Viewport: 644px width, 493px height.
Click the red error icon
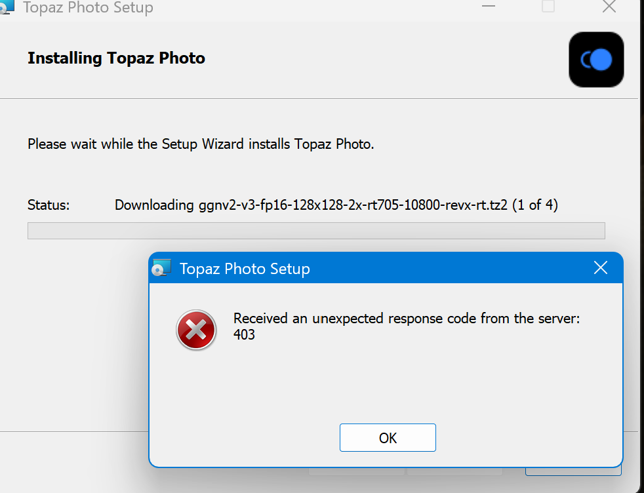(195, 330)
